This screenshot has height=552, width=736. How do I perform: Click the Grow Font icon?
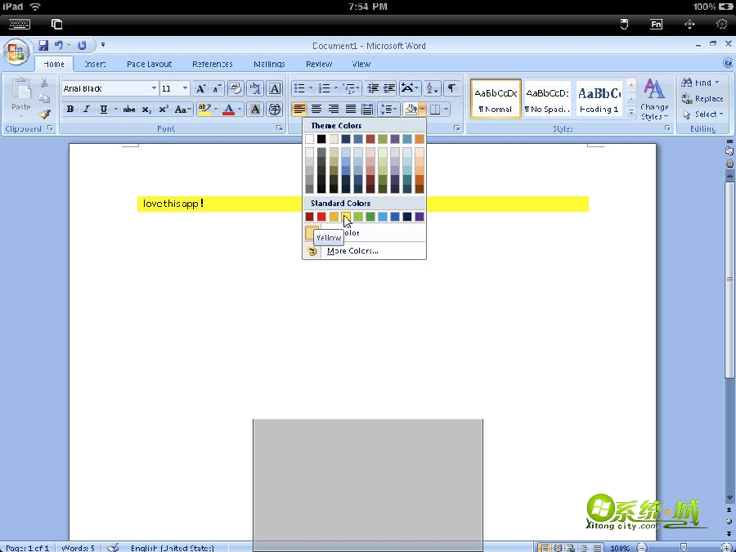[x=201, y=88]
